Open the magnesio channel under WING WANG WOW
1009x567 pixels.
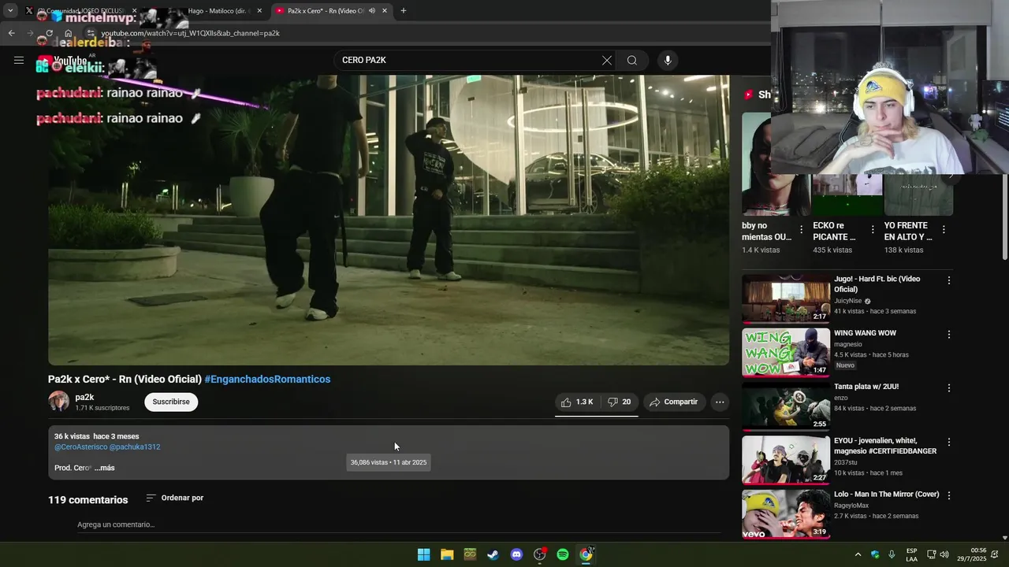point(848,344)
